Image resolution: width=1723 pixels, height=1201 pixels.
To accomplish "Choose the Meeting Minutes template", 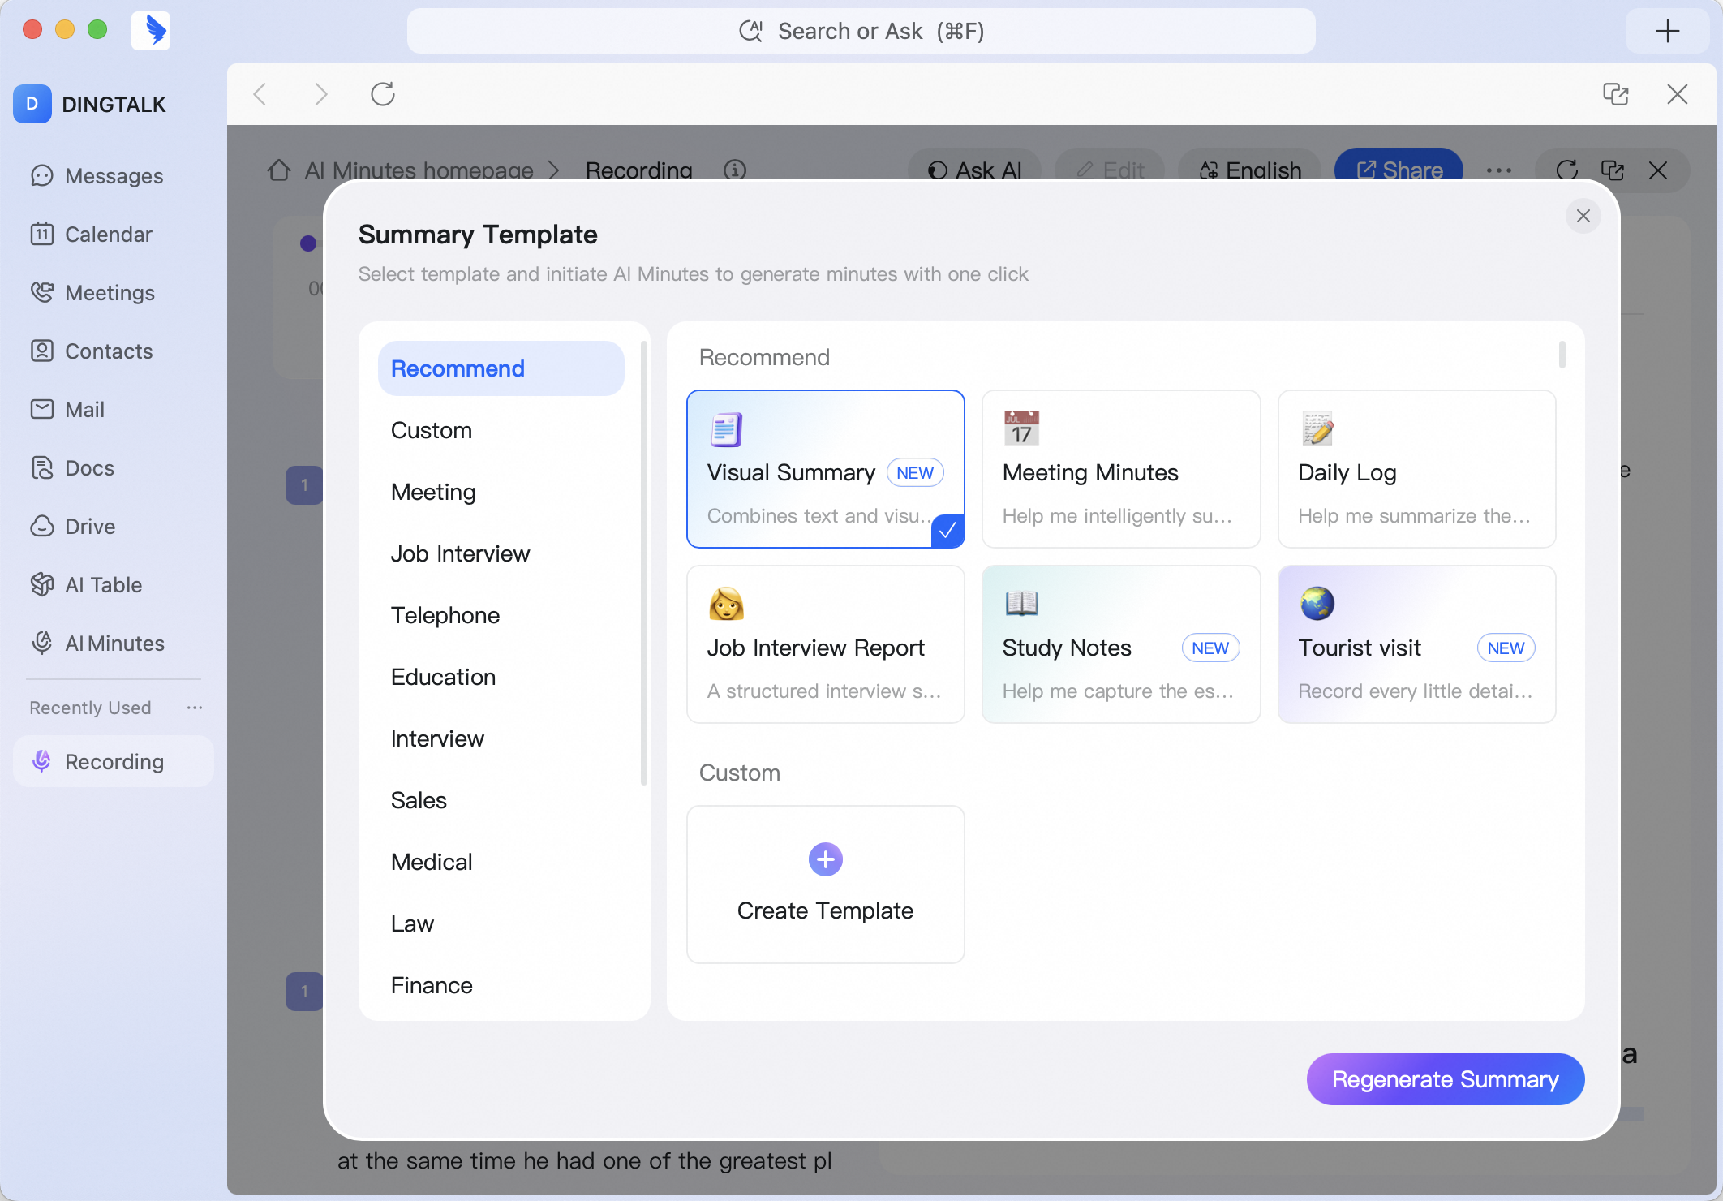I will 1121,469.
